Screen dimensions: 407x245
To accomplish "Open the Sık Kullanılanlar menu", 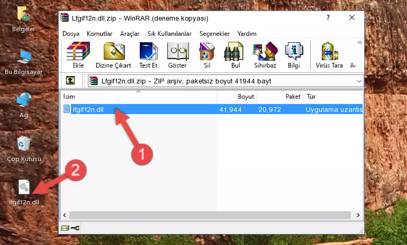I will pyautogui.click(x=169, y=34).
